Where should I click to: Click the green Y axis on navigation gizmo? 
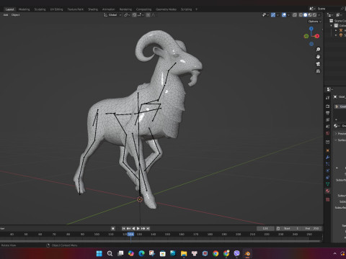coord(306,36)
